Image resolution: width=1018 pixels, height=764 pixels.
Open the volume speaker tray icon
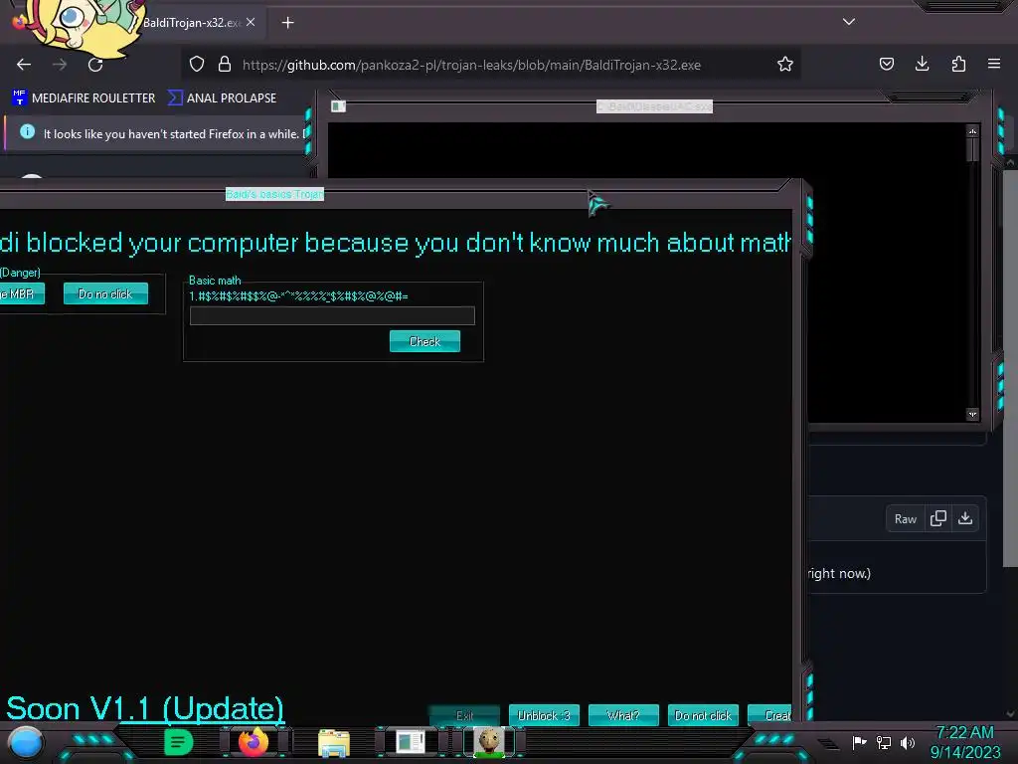[x=908, y=742]
